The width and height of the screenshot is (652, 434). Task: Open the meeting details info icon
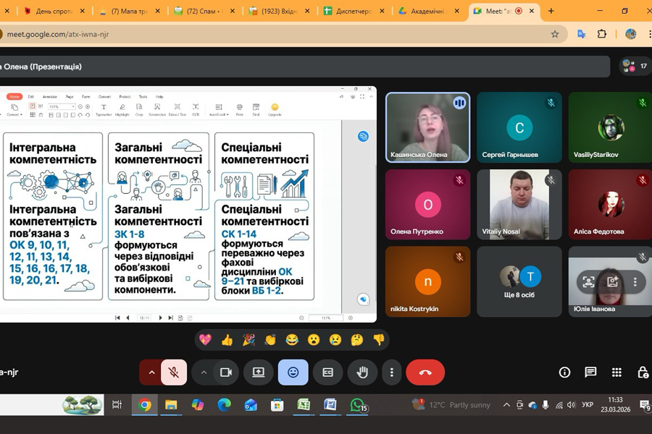(564, 373)
